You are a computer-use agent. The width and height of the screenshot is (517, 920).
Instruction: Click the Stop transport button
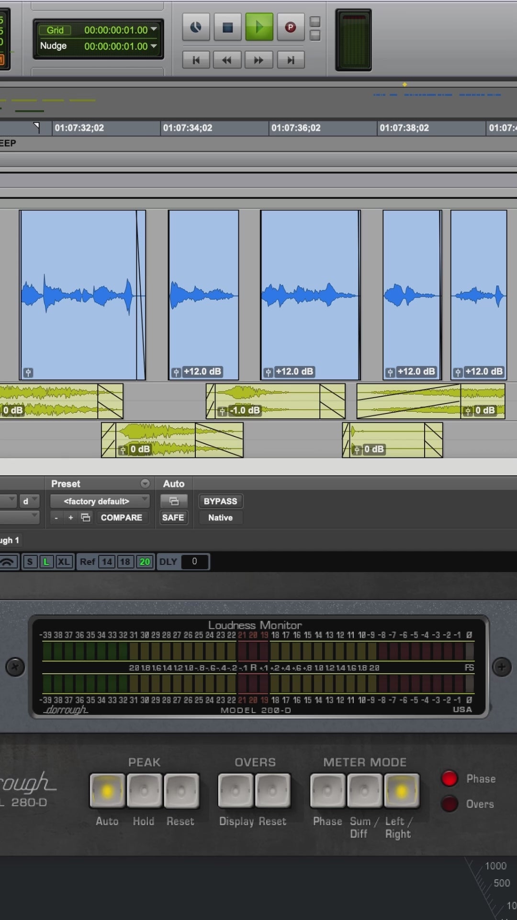pyautogui.click(x=227, y=27)
